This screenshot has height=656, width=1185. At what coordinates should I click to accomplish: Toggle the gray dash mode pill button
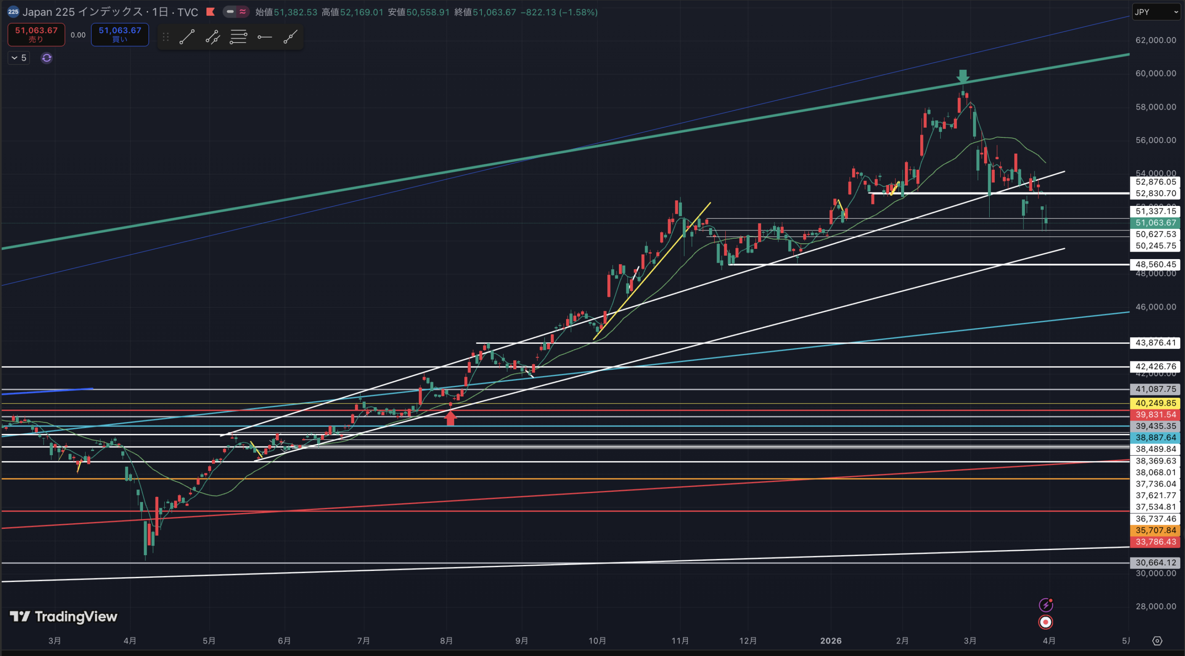pos(230,12)
